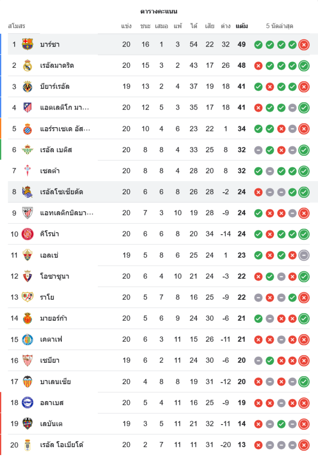Click the Real Madrid crest icon
Image resolution: width=318 pixels, height=461 pixels.
(28, 65)
